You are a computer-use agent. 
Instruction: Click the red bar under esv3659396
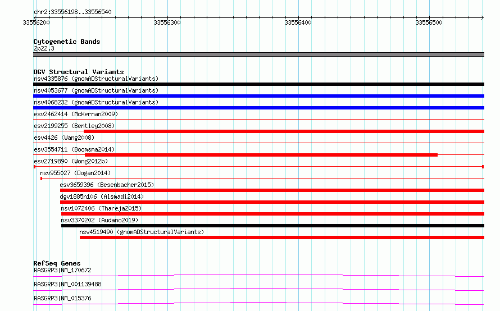coord(272,190)
